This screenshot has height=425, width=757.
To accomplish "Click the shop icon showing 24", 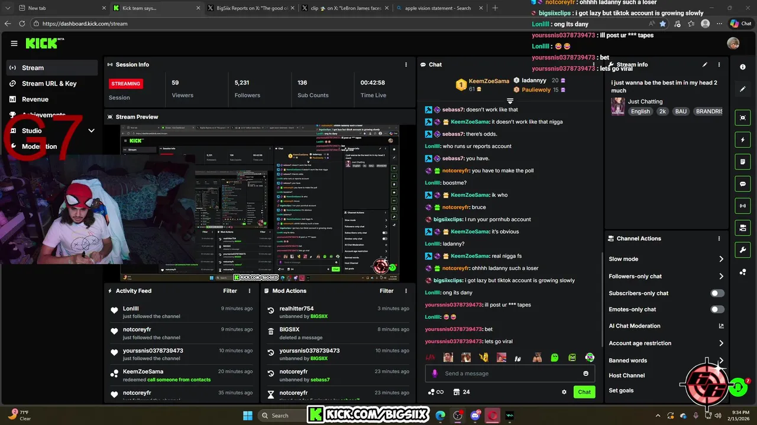I will click(x=461, y=392).
